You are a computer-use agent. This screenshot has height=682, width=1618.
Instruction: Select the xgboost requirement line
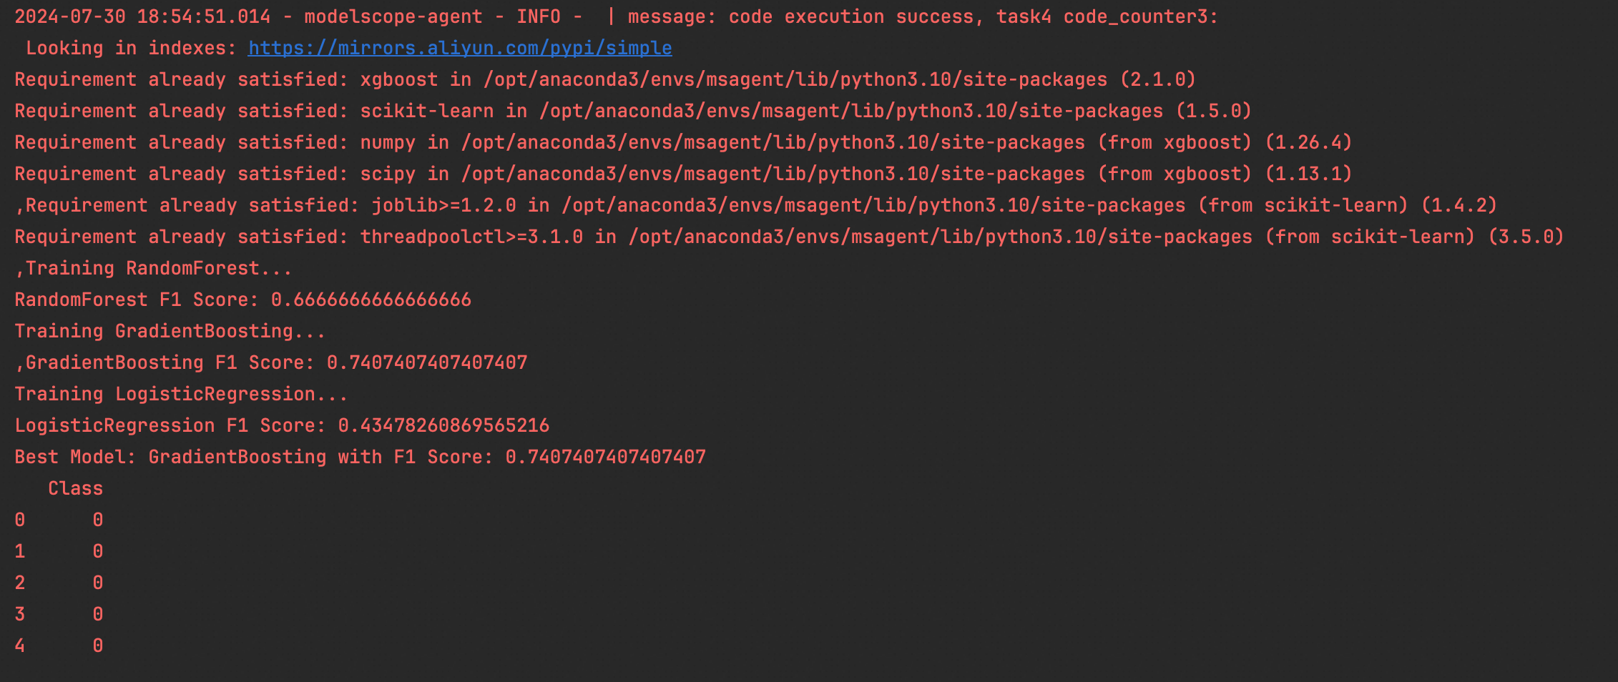click(x=605, y=79)
